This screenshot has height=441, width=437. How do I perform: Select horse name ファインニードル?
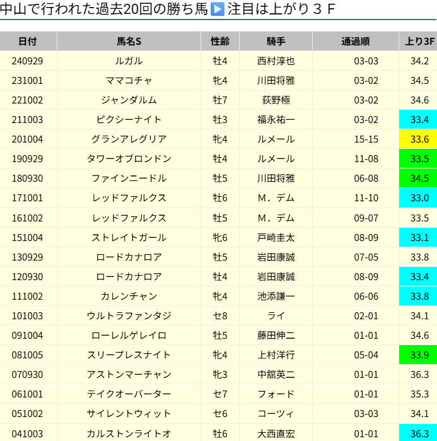(x=129, y=178)
